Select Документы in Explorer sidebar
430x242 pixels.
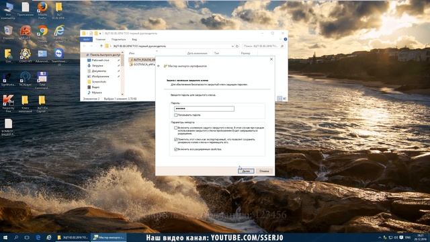coord(99,71)
